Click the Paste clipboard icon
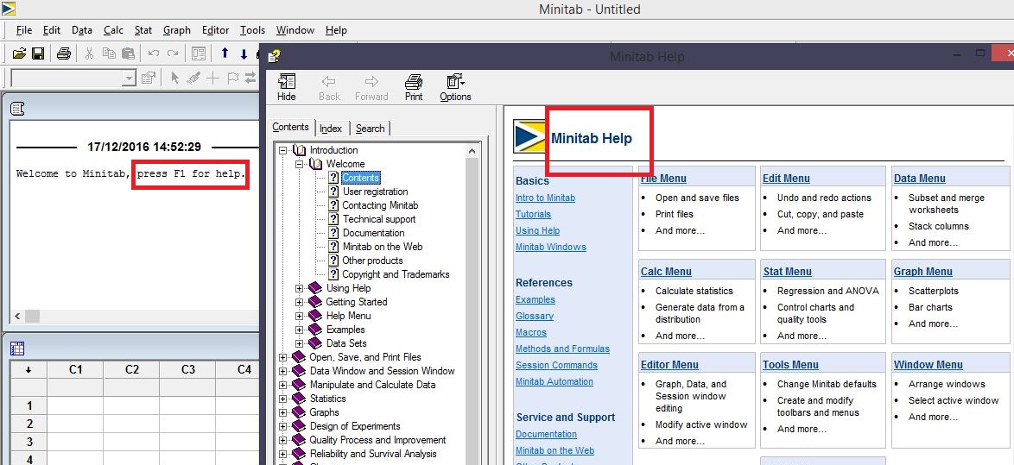This screenshot has width=1014, height=465. click(128, 53)
